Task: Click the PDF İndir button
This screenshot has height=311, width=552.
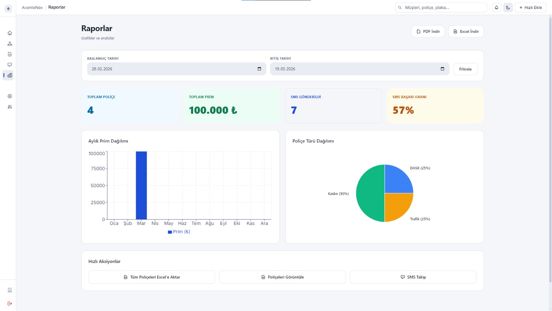Action: pyautogui.click(x=428, y=31)
